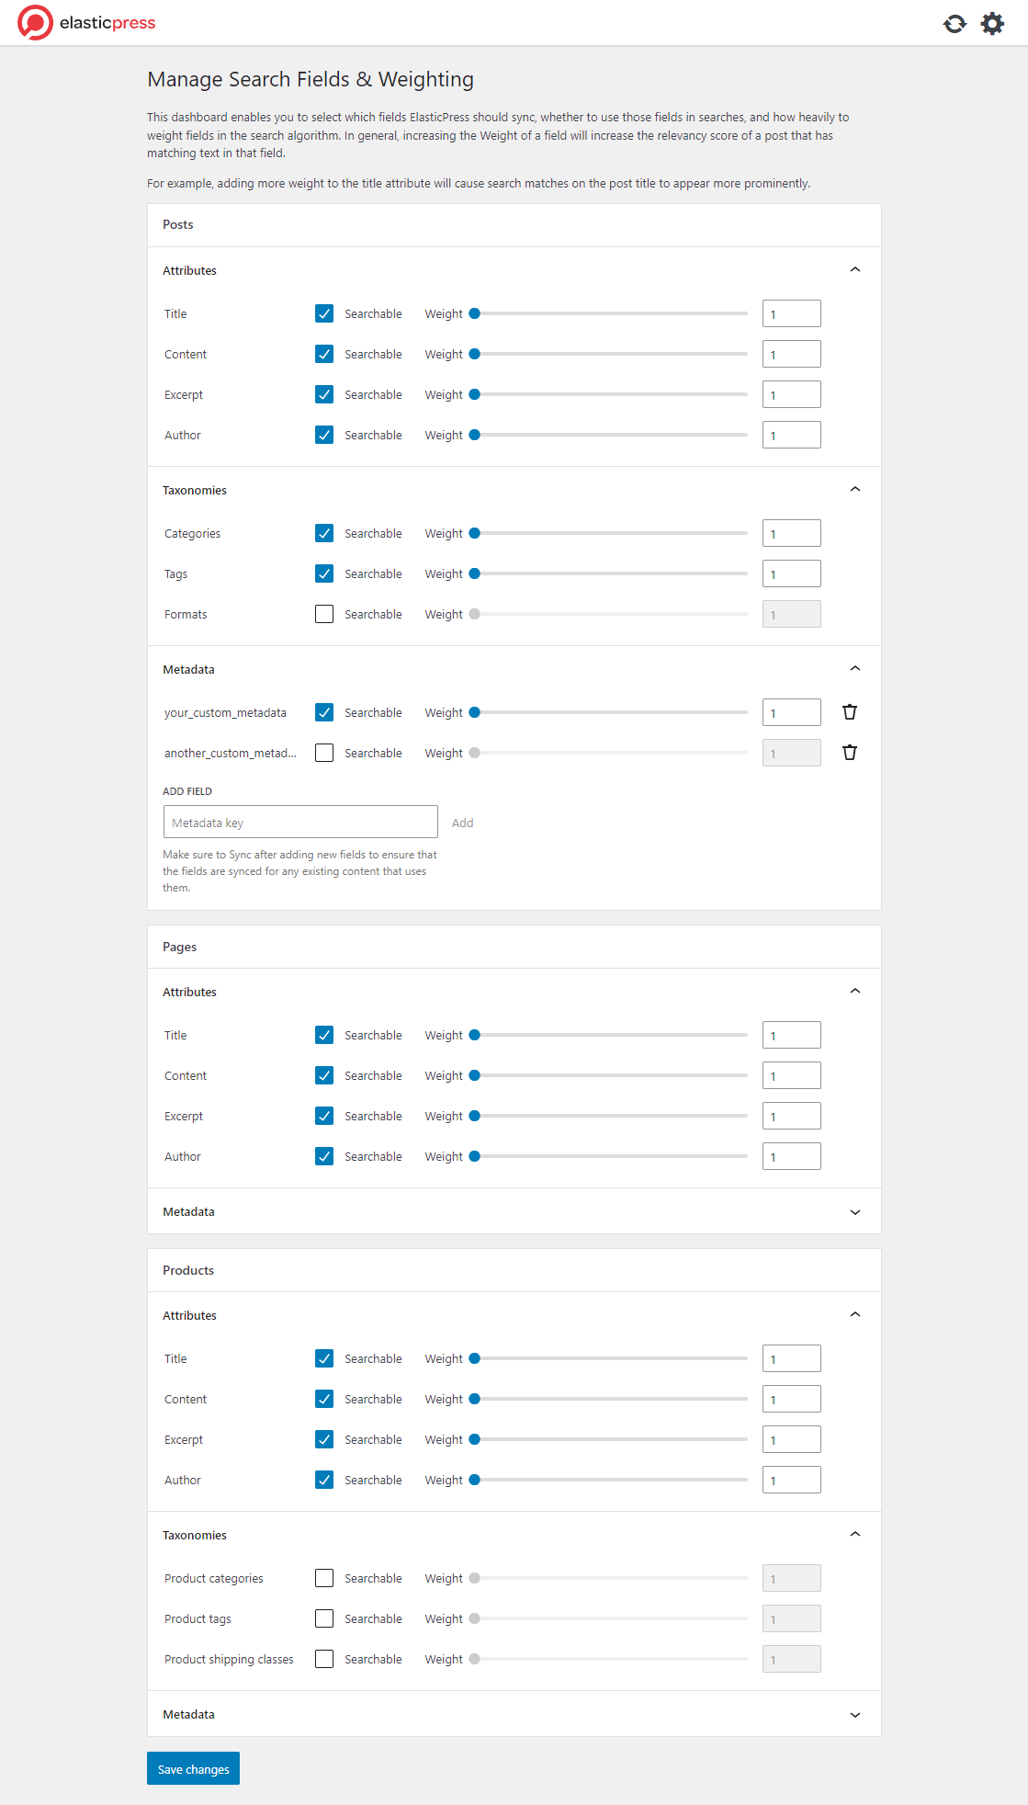This screenshot has height=1805, width=1028.
Task: Check Searchable for Product shipping classes
Action: pos(324,1659)
